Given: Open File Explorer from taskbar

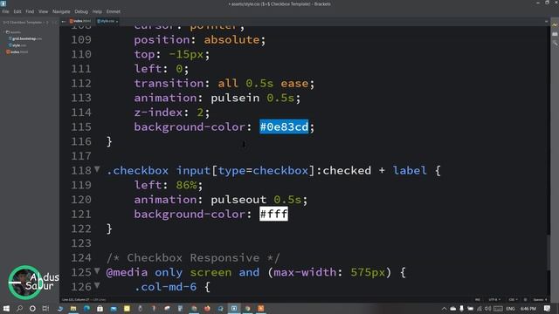Looking at the screenshot, I should 73,308.
